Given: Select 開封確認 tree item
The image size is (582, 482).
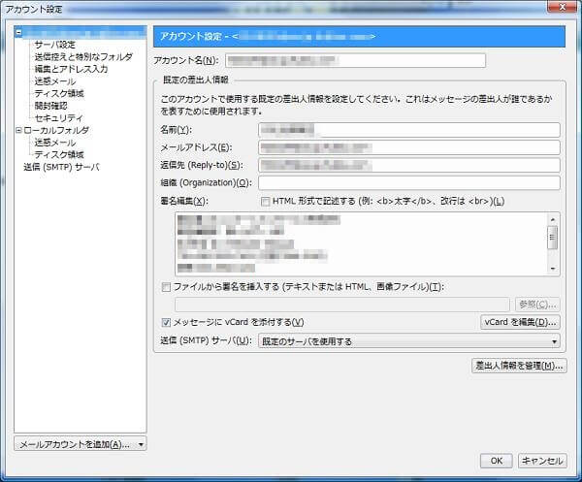Looking at the screenshot, I should coord(50,106).
